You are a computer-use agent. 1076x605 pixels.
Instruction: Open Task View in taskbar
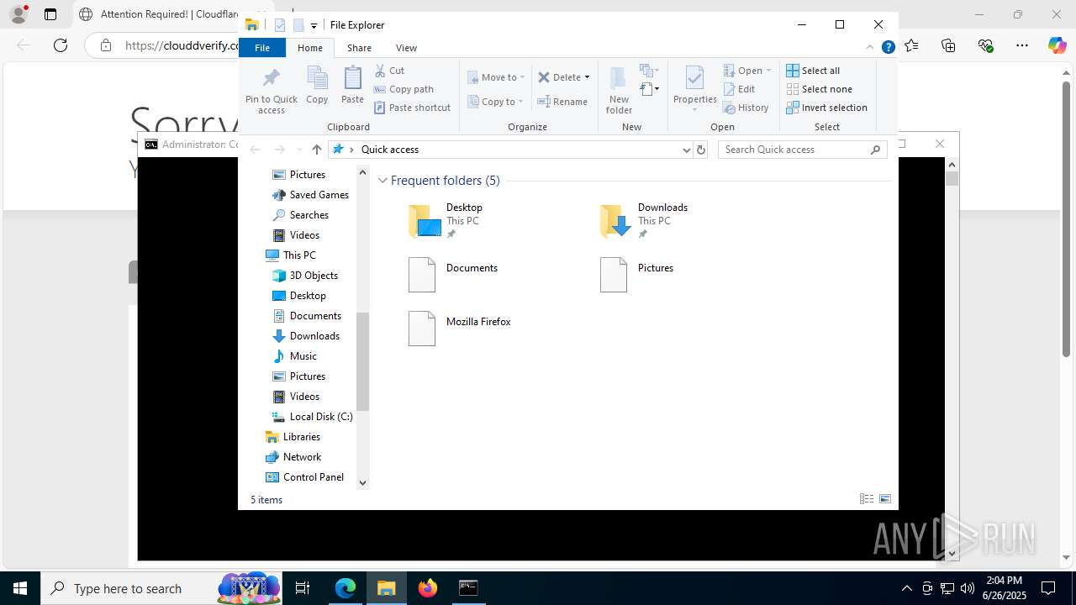tap(303, 588)
